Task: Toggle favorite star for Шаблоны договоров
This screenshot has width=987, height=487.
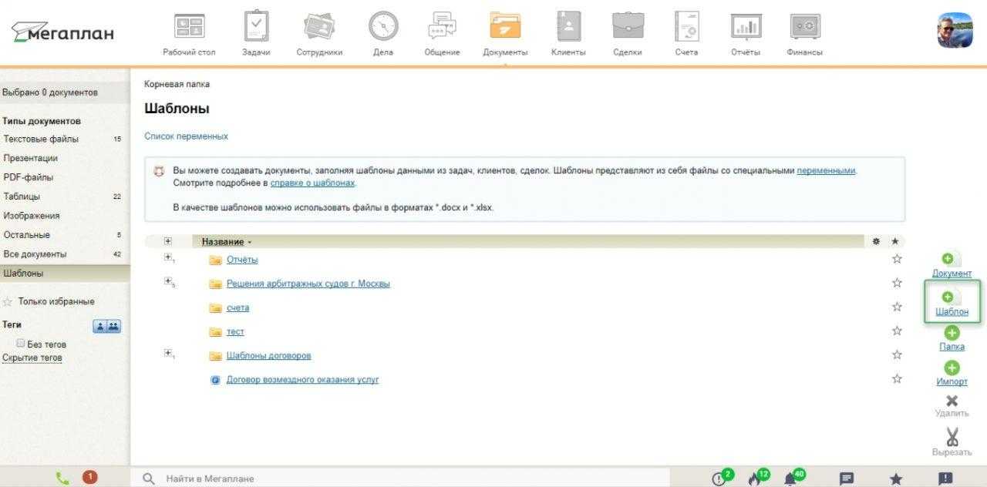Action: pos(897,355)
